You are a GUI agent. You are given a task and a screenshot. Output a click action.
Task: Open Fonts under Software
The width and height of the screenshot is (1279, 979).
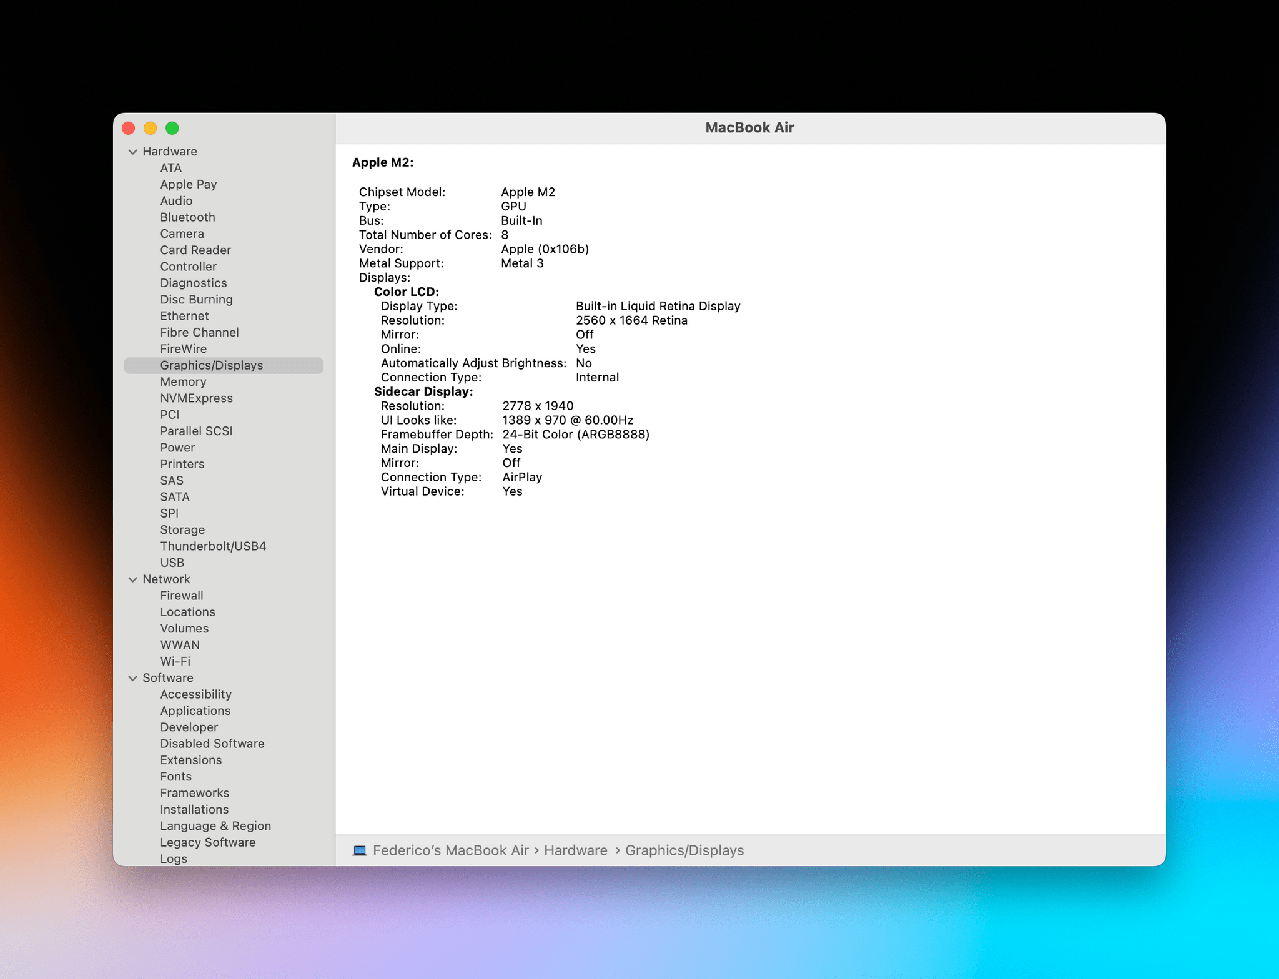click(175, 777)
